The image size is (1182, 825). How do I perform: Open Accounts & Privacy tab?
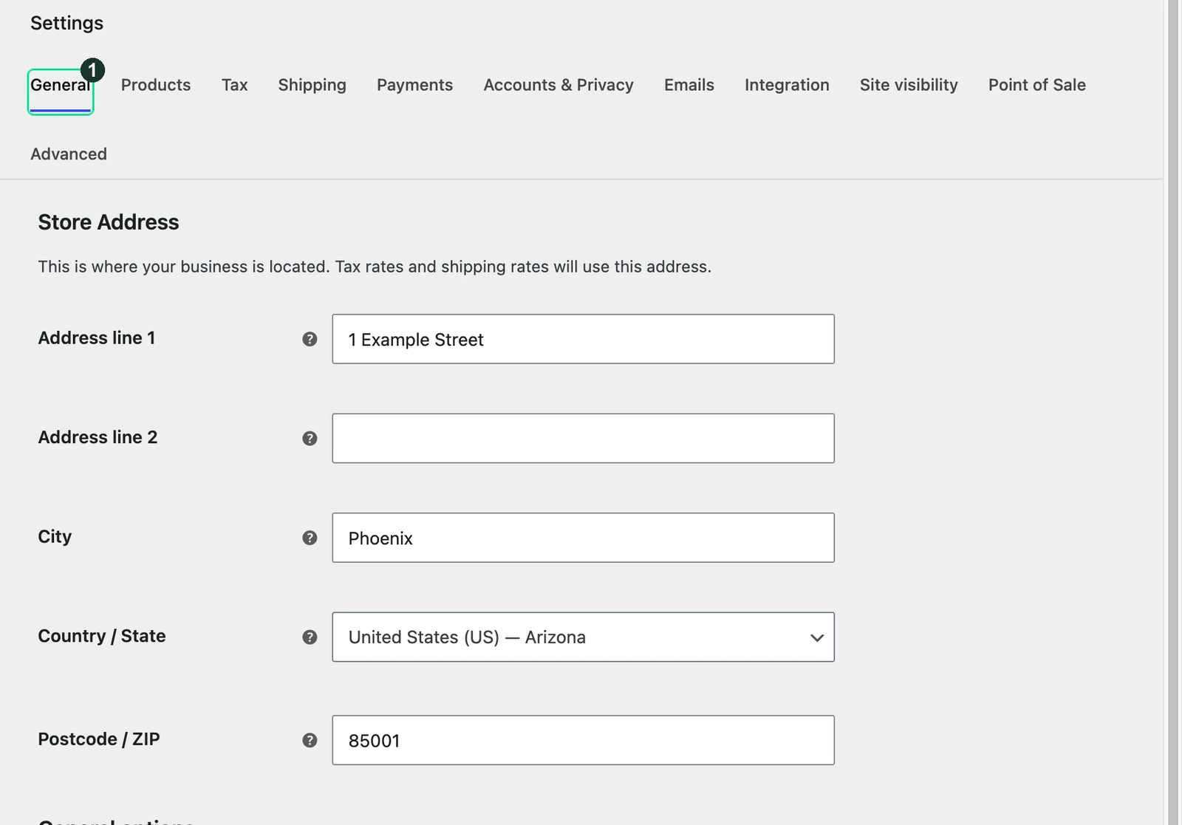[x=558, y=86]
